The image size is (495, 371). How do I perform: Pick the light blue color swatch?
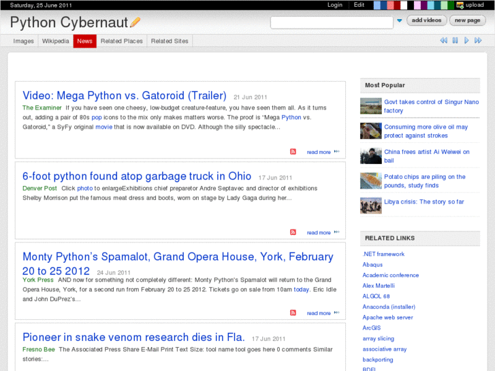pyautogui.click(x=377, y=5)
